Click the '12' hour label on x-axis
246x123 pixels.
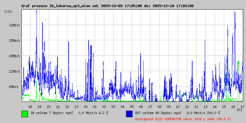[196, 107]
